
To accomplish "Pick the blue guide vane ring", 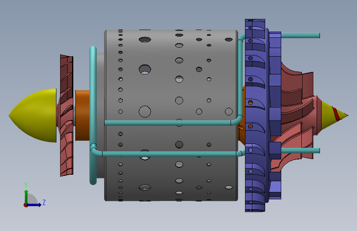I will [x=255, y=115].
